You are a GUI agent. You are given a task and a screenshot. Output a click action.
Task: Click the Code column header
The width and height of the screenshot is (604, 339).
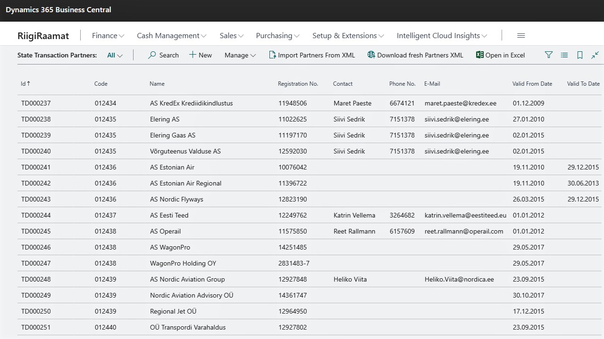tap(101, 84)
